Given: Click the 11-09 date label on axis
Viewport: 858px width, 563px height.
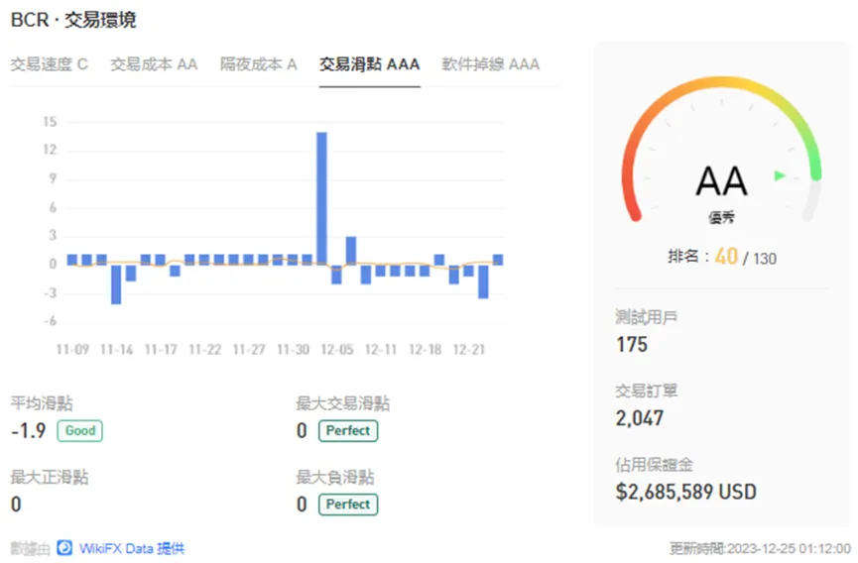Looking at the screenshot, I should [x=72, y=349].
